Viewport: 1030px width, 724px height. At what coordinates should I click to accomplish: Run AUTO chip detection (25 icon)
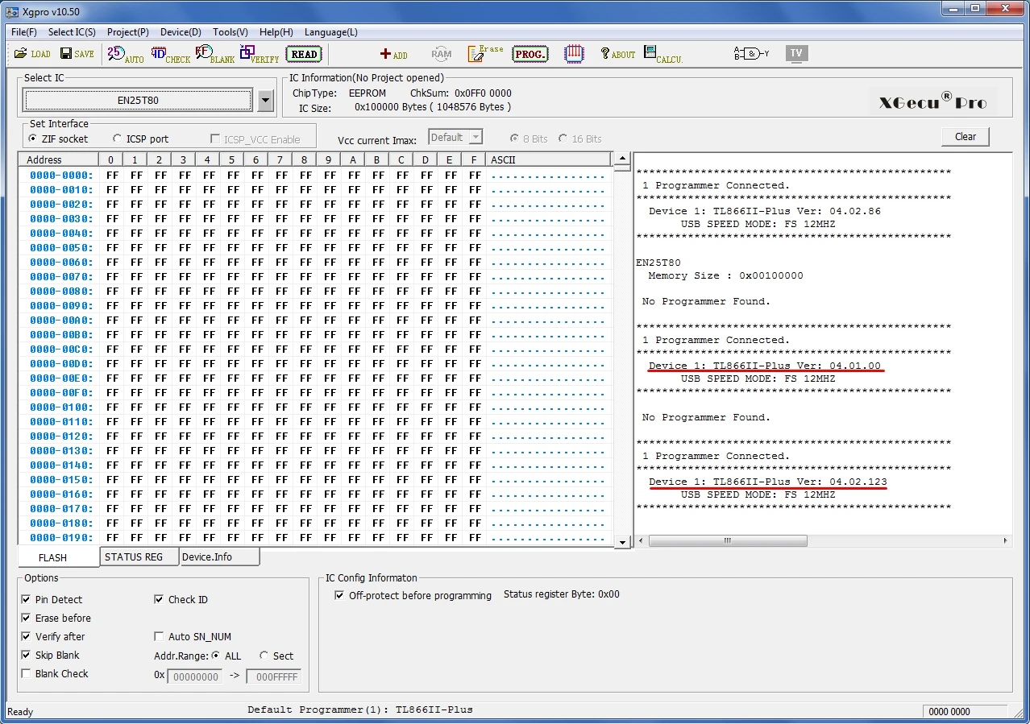pos(125,54)
